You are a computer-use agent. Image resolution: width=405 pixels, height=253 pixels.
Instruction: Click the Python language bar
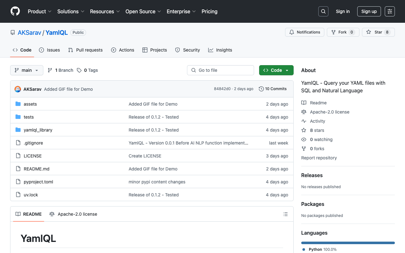click(x=348, y=243)
